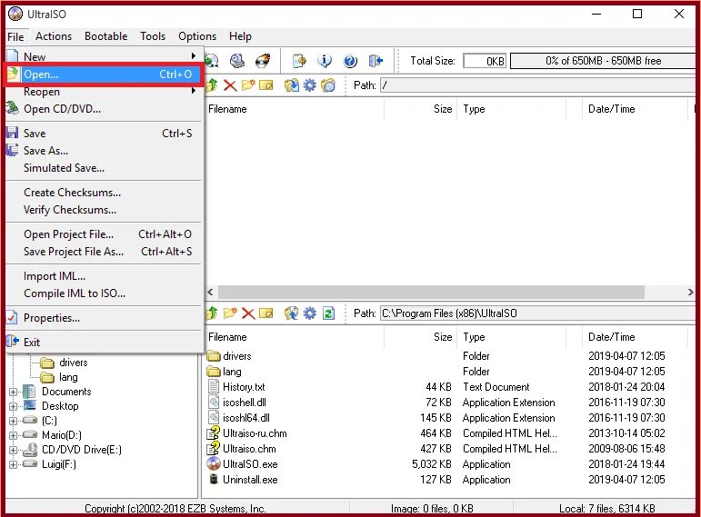Click the image Path field showing /
The image size is (701, 517).
pyautogui.click(x=538, y=85)
